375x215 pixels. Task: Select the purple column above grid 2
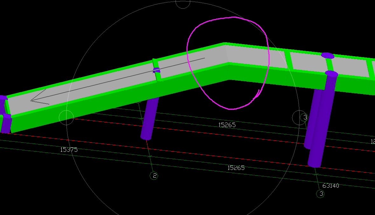point(149,118)
